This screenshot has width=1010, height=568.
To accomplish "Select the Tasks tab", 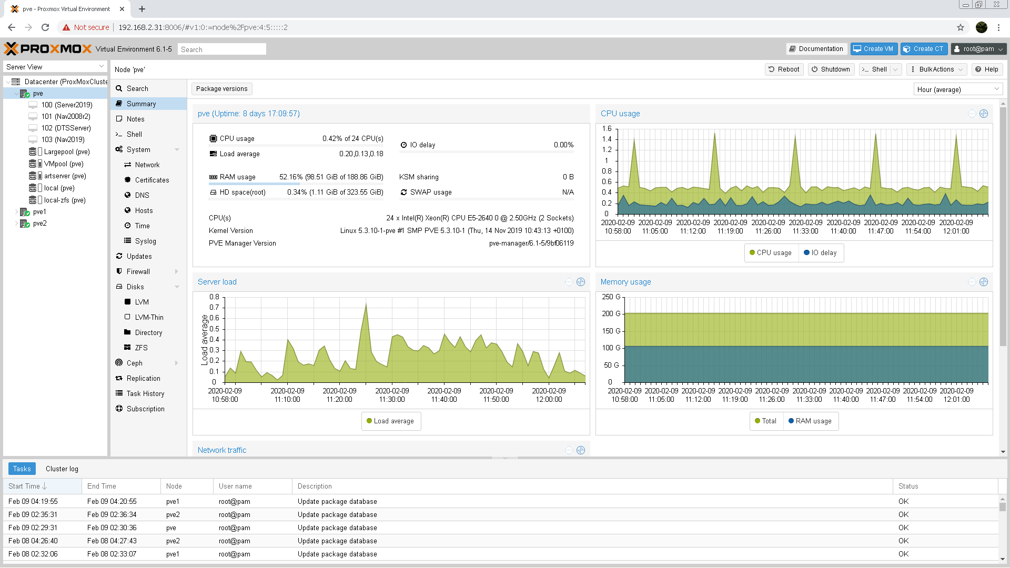I will pos(22,469).
